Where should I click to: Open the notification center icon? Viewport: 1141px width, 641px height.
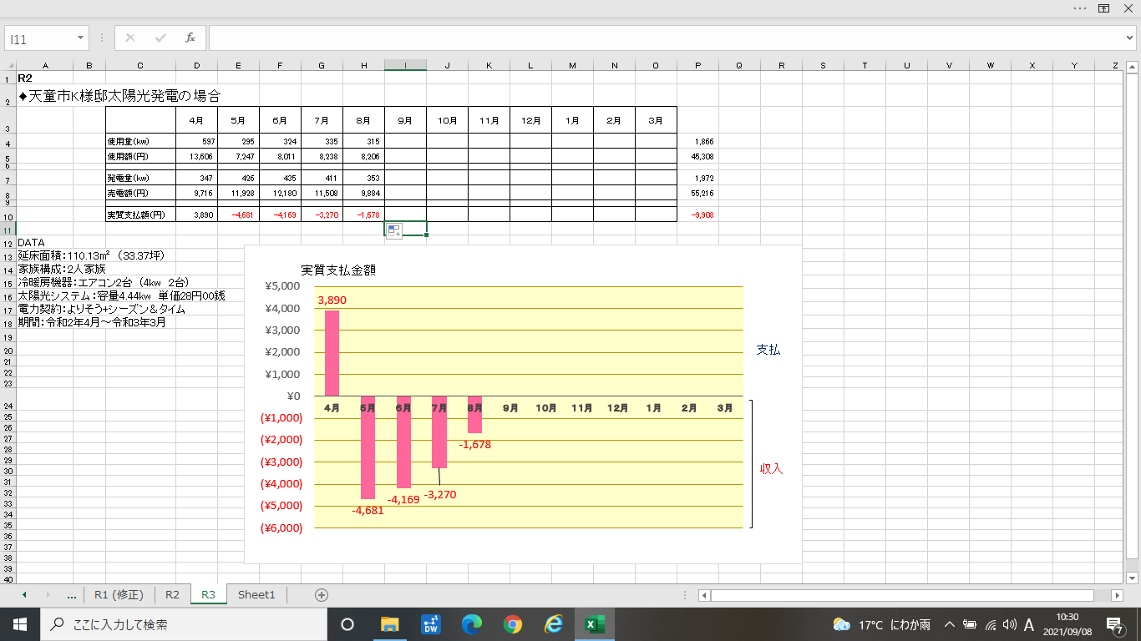click(x=1114, y=624)
